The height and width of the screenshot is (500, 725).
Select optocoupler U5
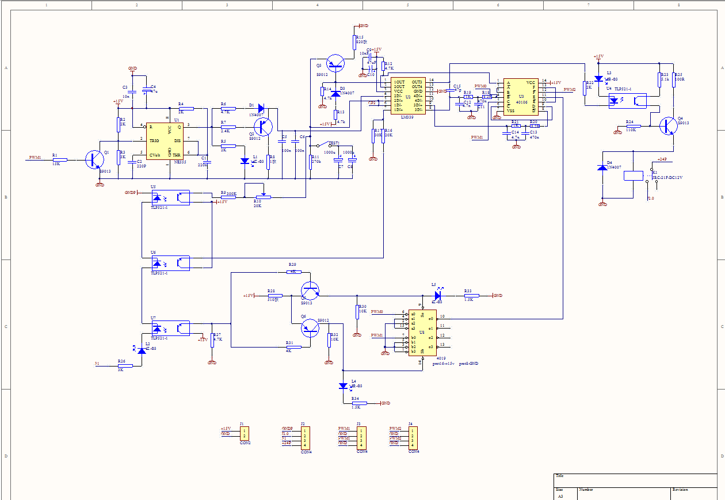click(x=170, y=197)
